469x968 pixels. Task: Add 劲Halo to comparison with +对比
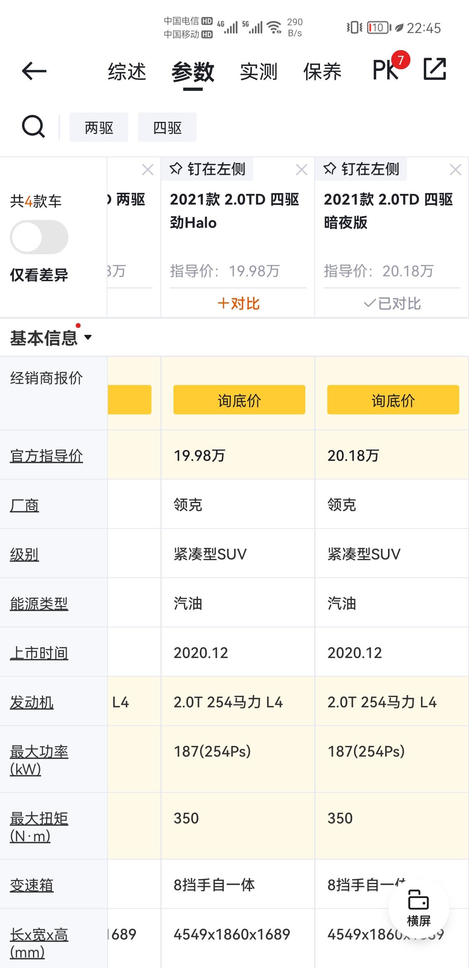(x=239, y=304)
